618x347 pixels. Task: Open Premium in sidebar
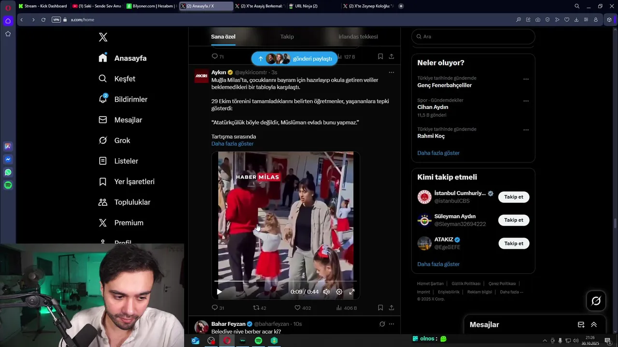121,223
